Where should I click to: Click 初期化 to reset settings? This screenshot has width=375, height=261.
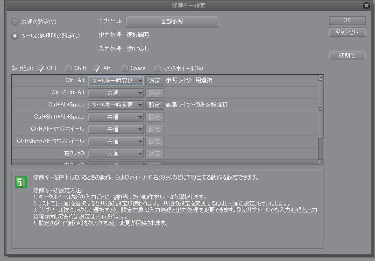click(x=347, y=56)
